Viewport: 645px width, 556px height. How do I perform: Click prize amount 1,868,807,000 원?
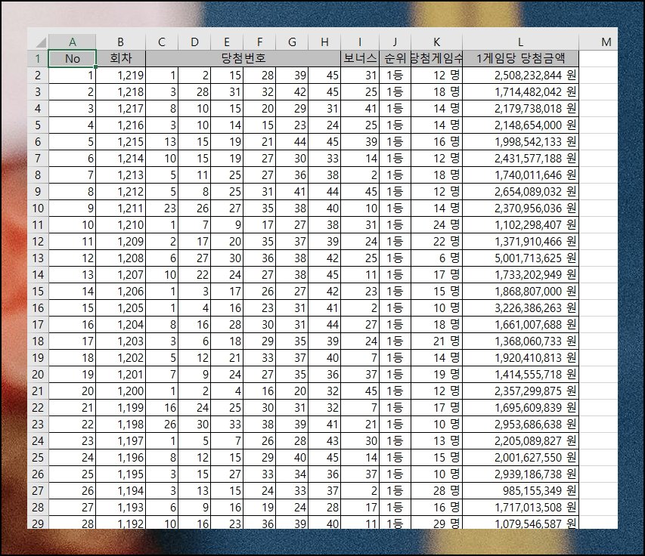tap(520, 292)
